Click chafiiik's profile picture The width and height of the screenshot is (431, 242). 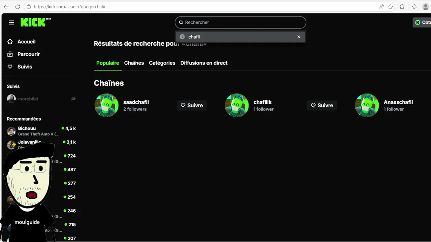point(237,105)
